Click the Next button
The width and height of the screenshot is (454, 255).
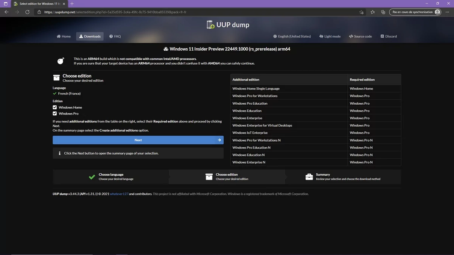point(138,140)
